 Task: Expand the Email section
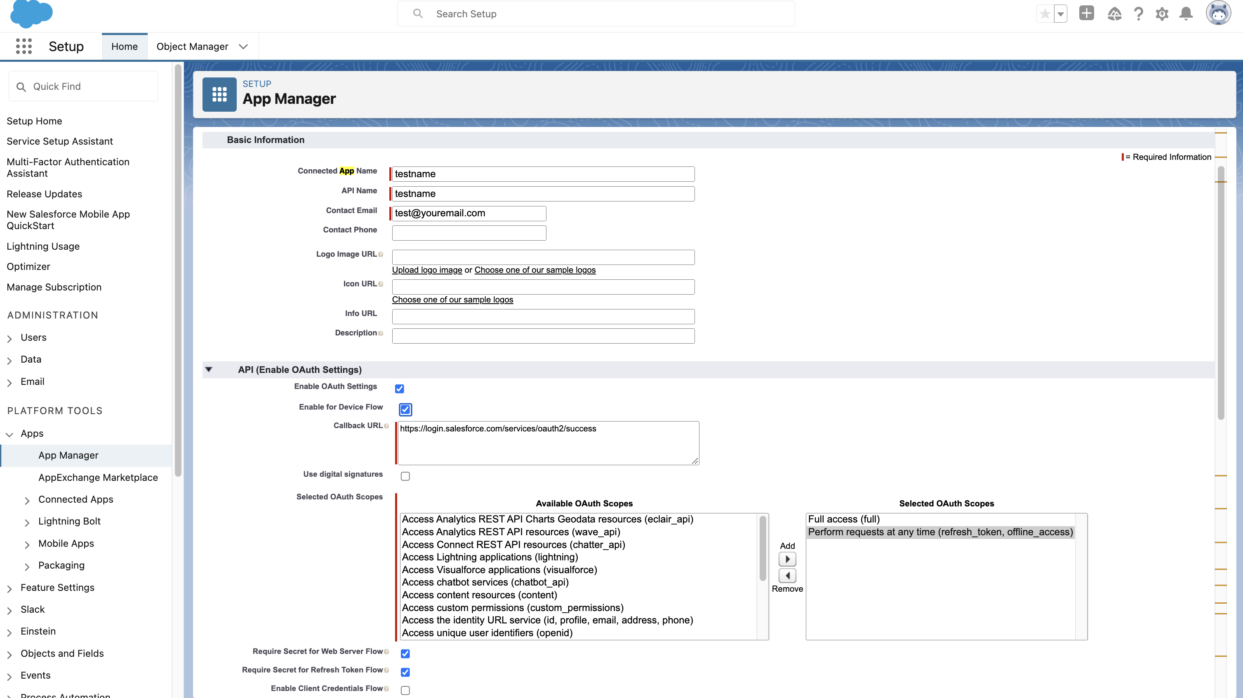point(9,383)
